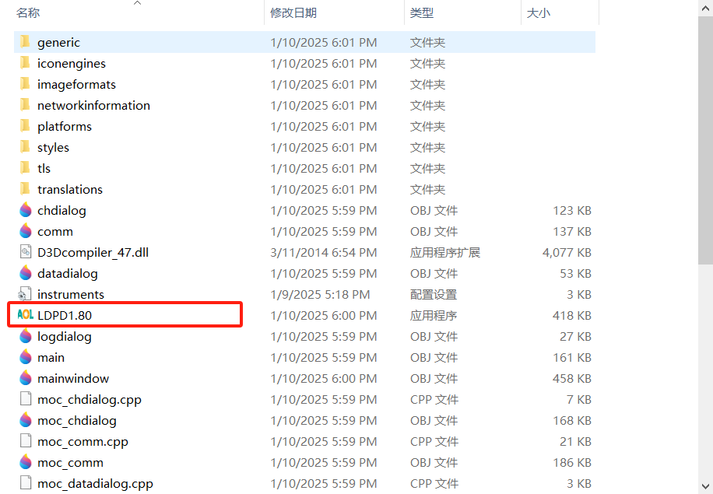
Task: Select the moc_datadialog.cpp file name
Action: (95, 483)
